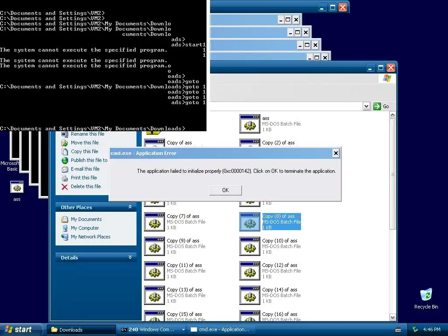448x336 pixels.
Task: Switch to Downloads taskbar button
Action: pos(81,330)
